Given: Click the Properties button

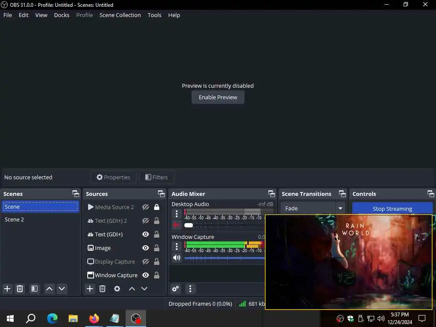Looking at the screenshot, I should point(113,177).
